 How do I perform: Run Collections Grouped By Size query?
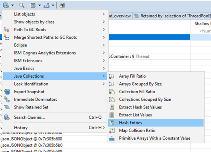click(x=156, y=100)
